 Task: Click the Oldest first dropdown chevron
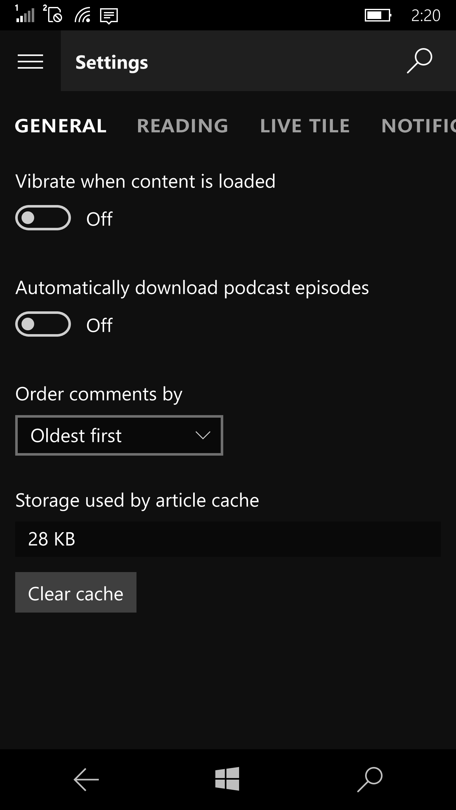coord(203,435)
